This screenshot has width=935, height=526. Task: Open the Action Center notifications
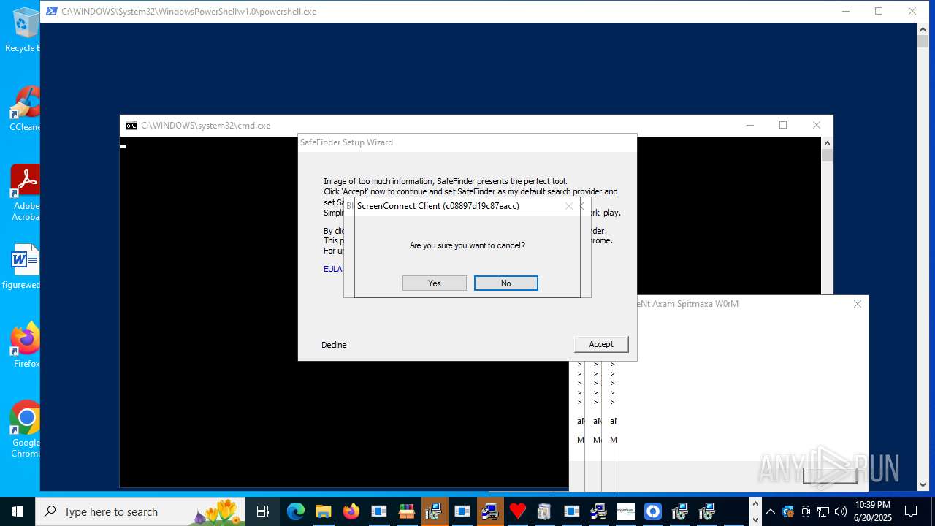click(x=911, y=511)
